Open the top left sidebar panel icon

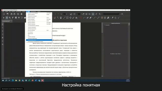point(3,24)
